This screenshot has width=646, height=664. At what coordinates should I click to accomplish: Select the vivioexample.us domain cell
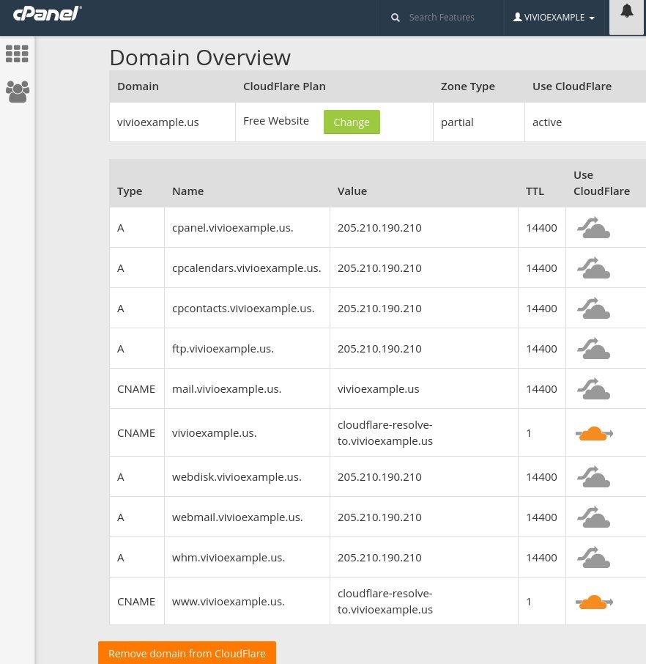click(x=158, y=122)
